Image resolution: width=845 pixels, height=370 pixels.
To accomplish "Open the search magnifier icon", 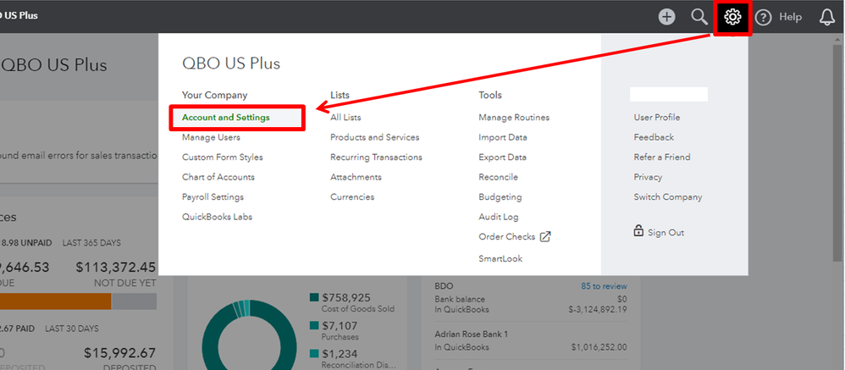I will tap(699, 17).
